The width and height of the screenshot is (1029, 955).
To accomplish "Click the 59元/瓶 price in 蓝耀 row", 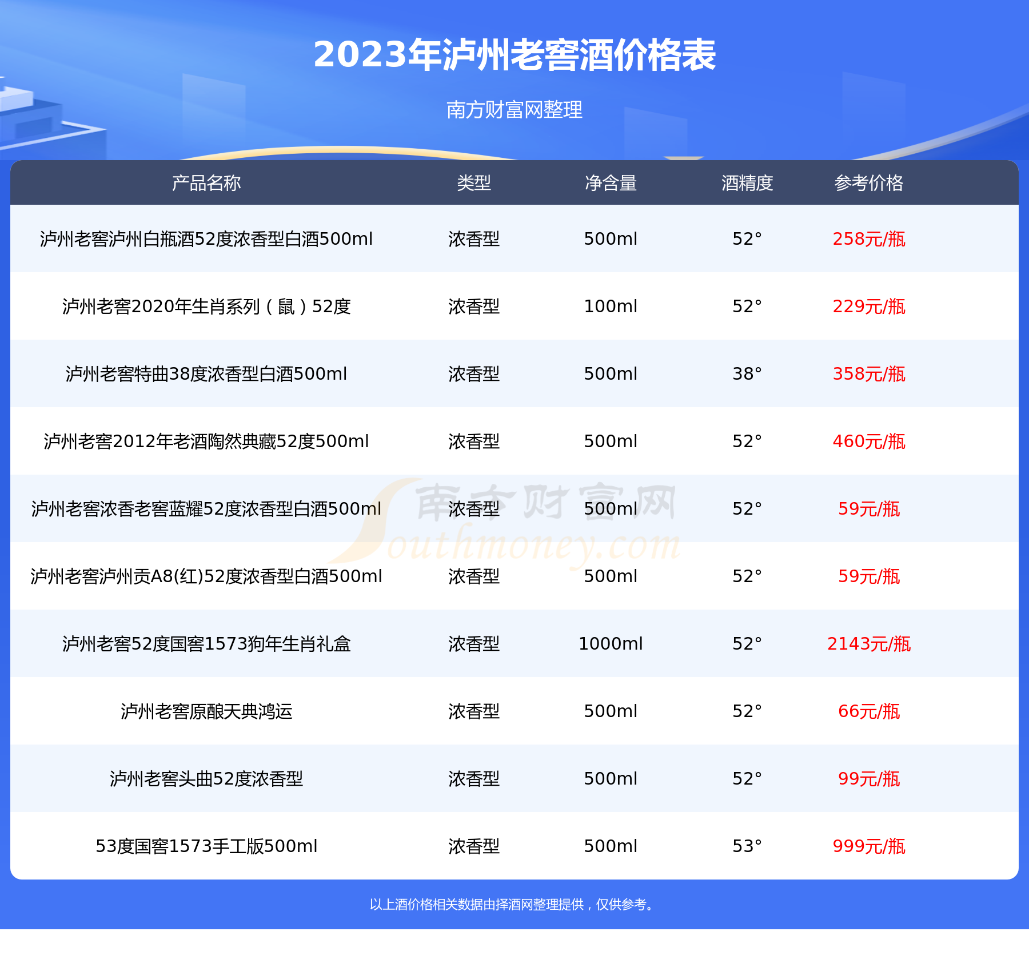I will click(x=869, y=508).
